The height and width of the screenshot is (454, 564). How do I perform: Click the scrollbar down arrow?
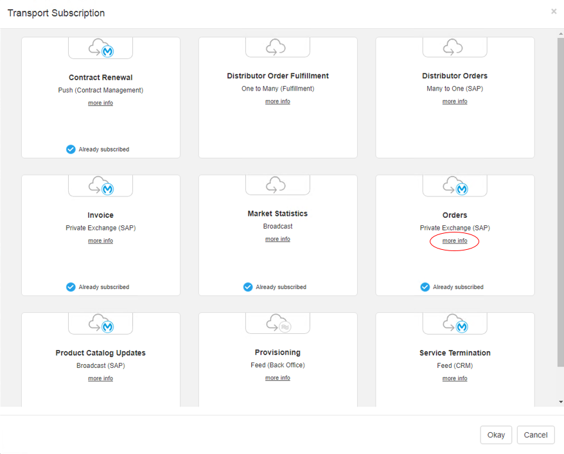[560, 402]
